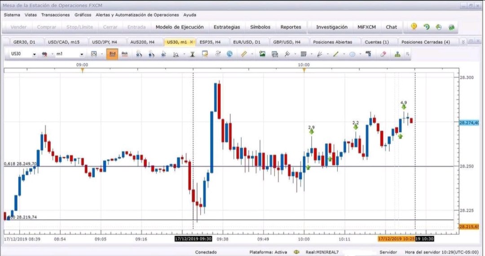485x256 pixels.
Task: Click the green clock history icon
Action: click(439, 27)
